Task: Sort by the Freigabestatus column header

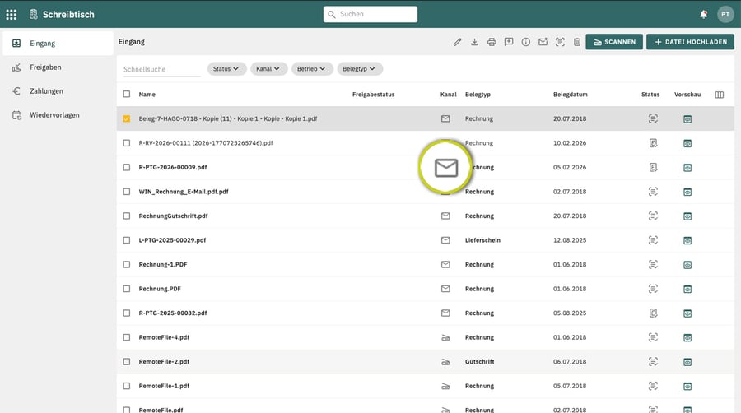Action: pyautogui.click(x=373, y=95)
